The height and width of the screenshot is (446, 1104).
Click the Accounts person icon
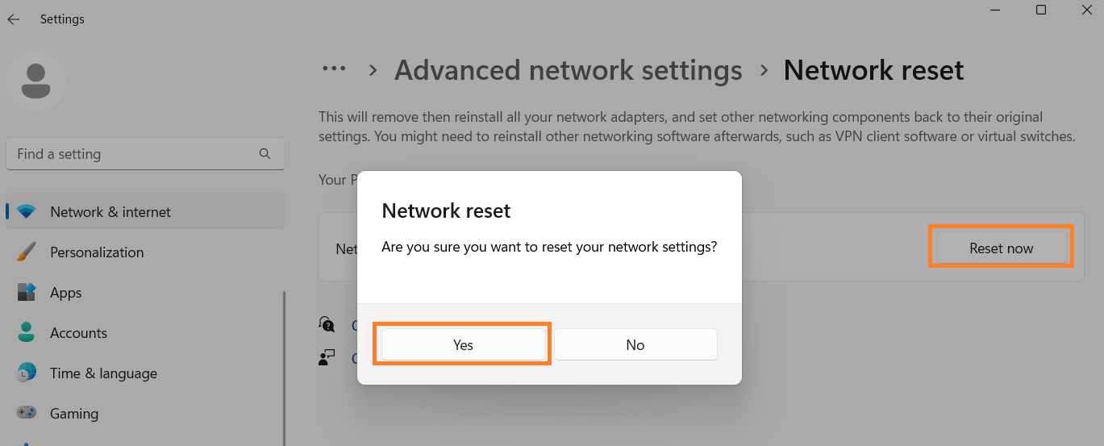[x=26, y=333]
